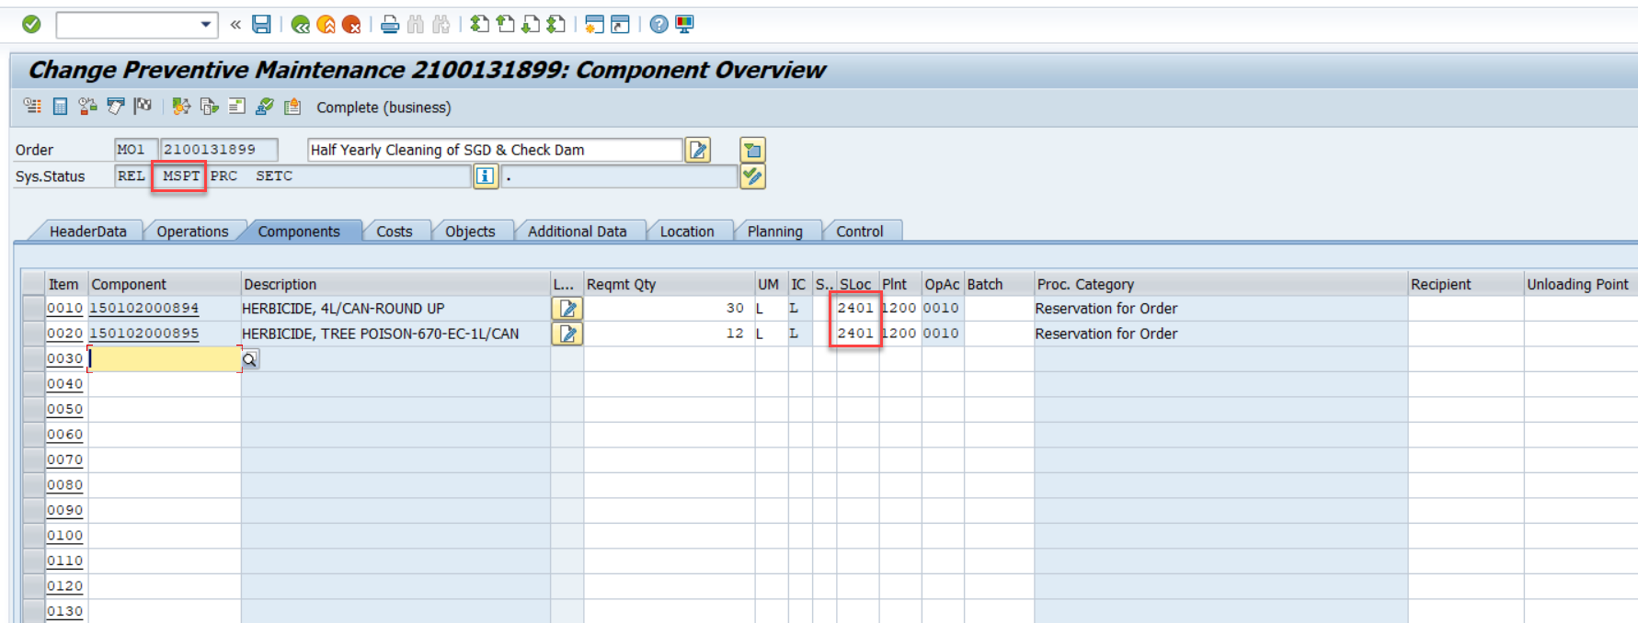Click the green Back arrow icon
Viewport: 1638px width, 623px height.
coord(300,25)
